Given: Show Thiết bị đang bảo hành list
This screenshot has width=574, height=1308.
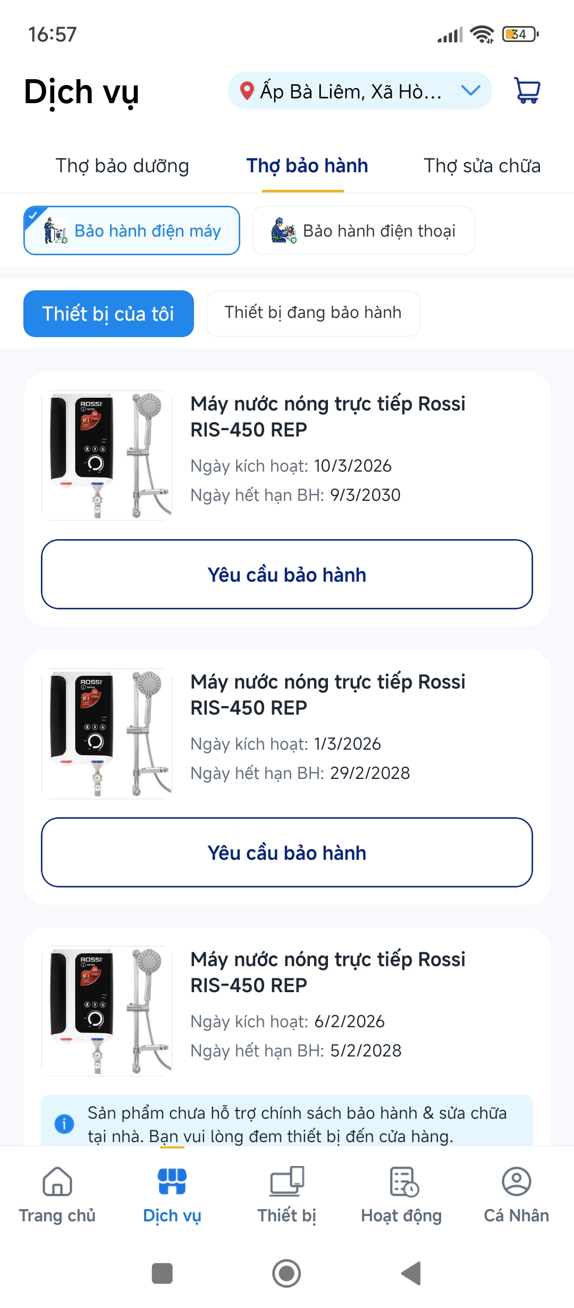Looking at the screenshot, I should click(313, 313).
